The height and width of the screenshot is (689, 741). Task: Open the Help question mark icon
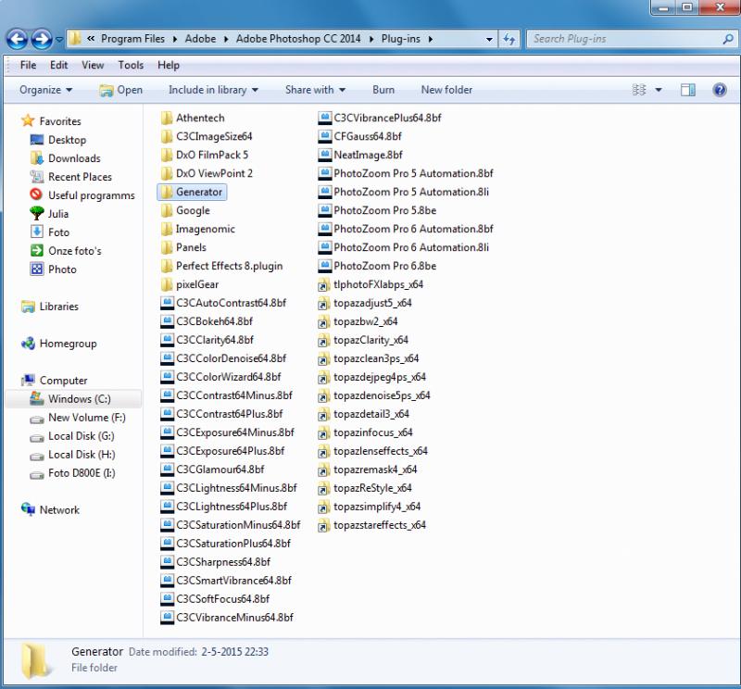[x=720, y=90]
